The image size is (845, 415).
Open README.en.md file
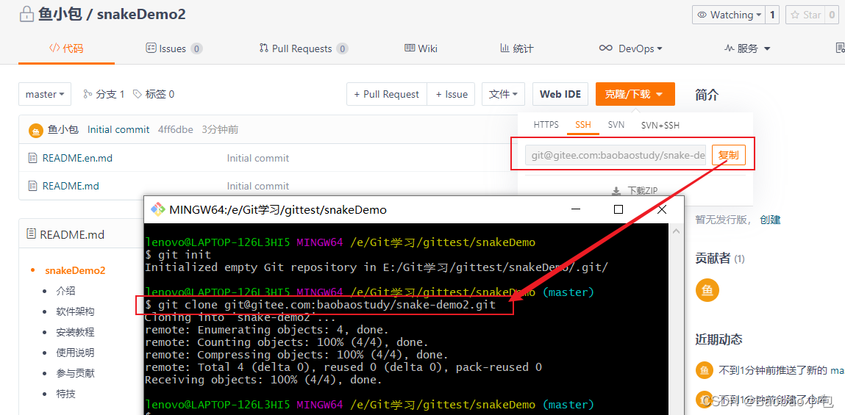pos(77,158)
